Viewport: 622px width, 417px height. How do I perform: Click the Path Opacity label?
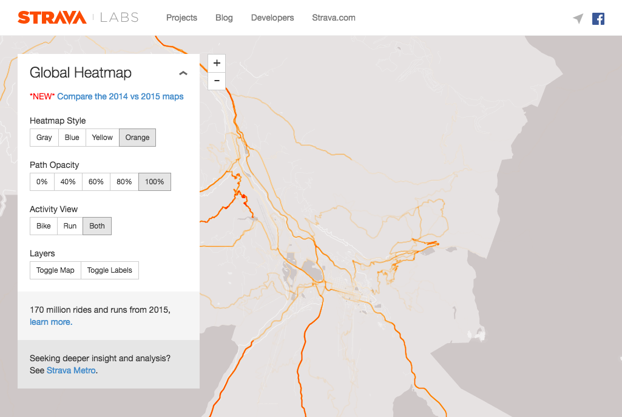tap(55, 165)
